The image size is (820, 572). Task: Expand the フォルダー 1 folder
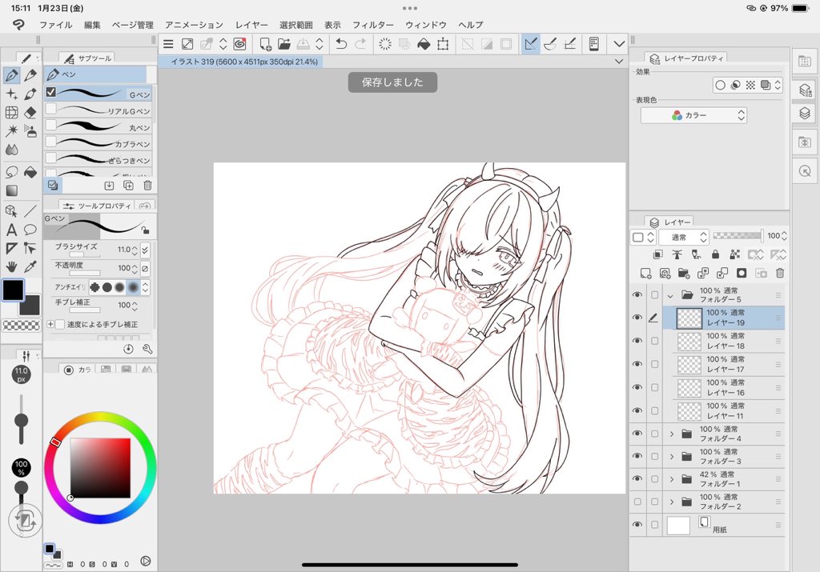pyautogui.click(x=672, y=479)
